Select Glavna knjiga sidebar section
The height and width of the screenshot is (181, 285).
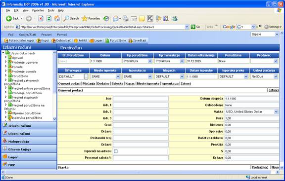(29, 149)
